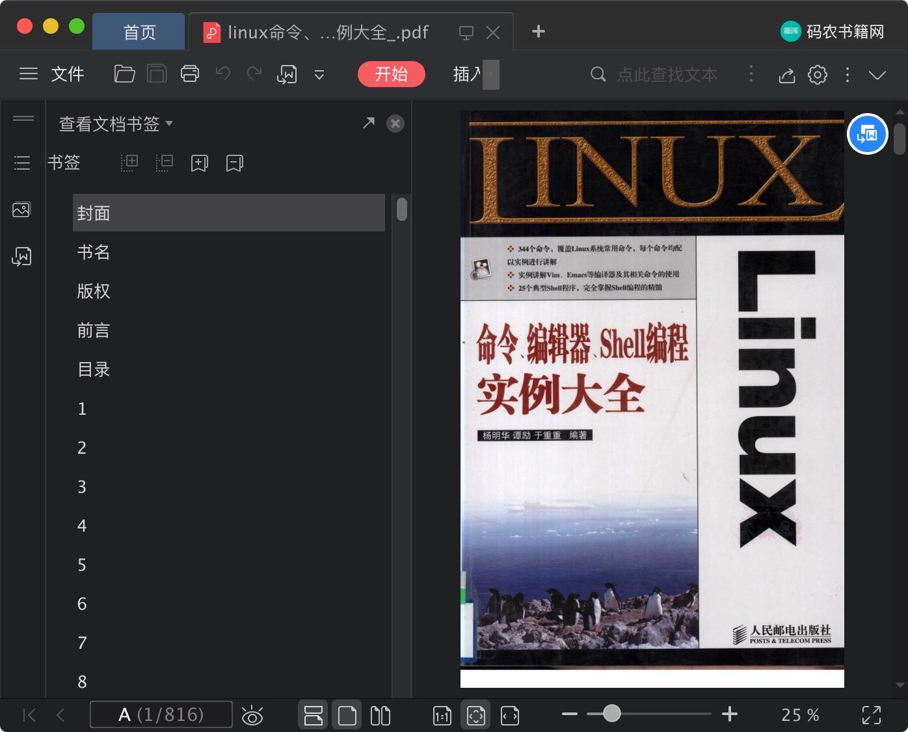Select the 开始 ribbon tab
The height and width of the screenshot is (732, 908).
point(392,74)
